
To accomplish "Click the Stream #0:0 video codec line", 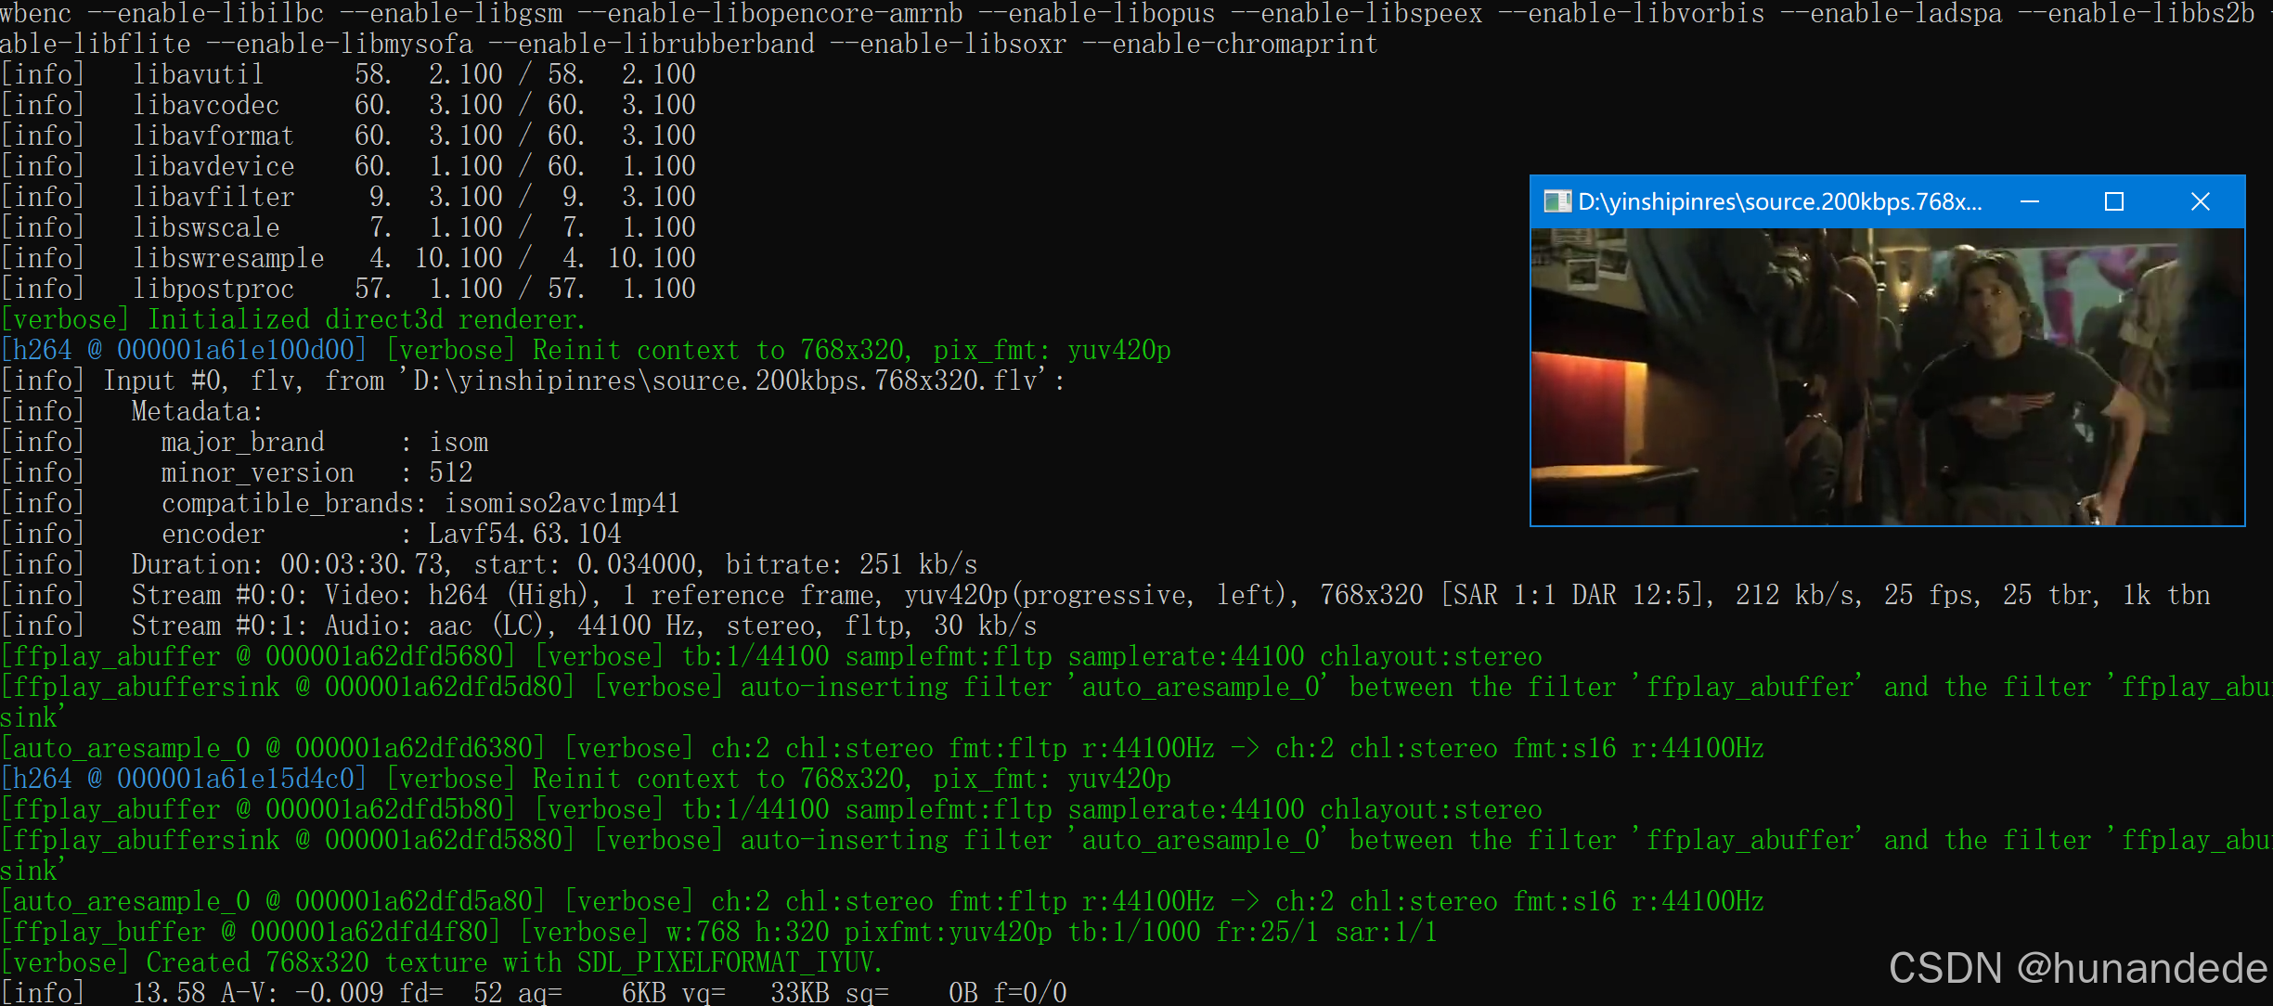I will click(x=650, y=594).
